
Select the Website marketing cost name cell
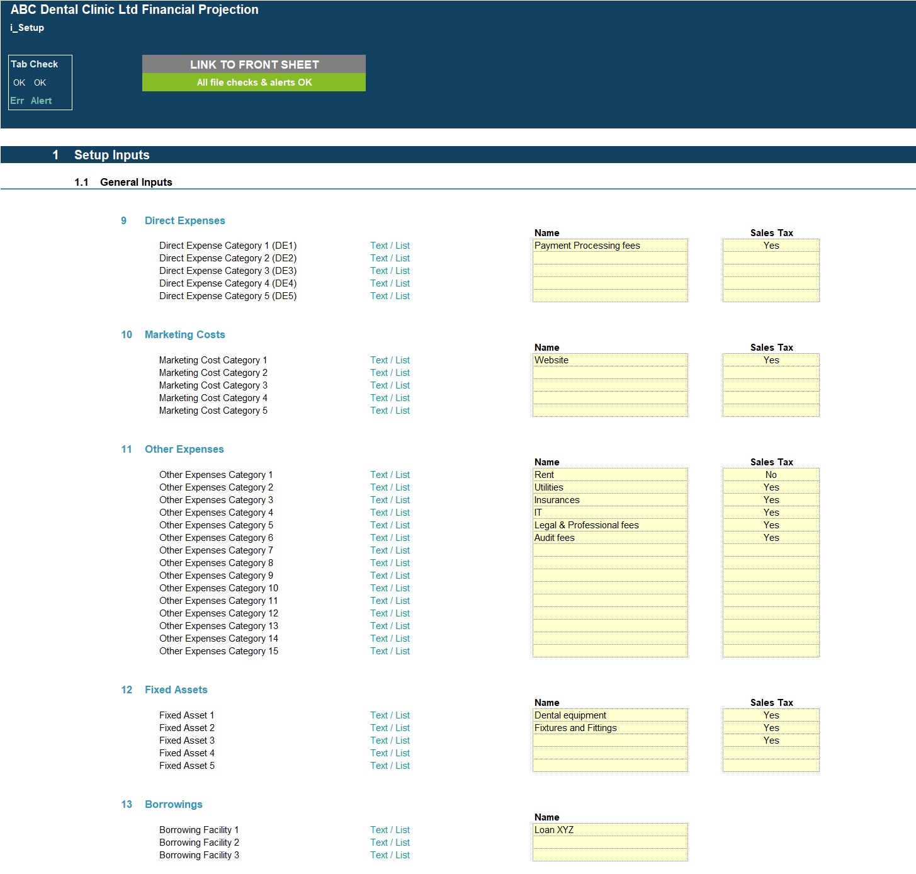coord(610,360)
